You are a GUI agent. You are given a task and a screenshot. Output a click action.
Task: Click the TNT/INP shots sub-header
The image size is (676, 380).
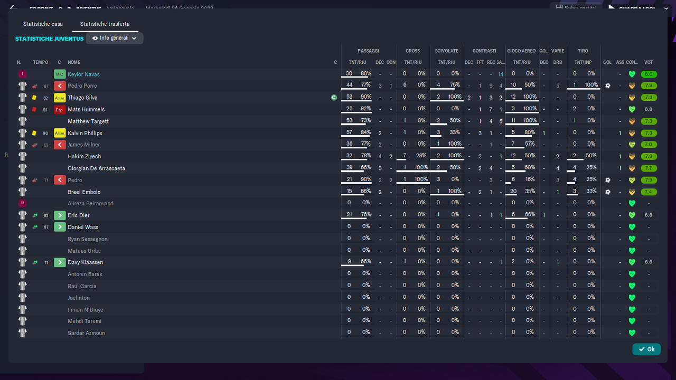(x=583, y=62)
